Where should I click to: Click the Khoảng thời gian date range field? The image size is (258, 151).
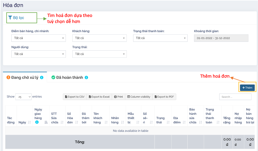[221, 38]
